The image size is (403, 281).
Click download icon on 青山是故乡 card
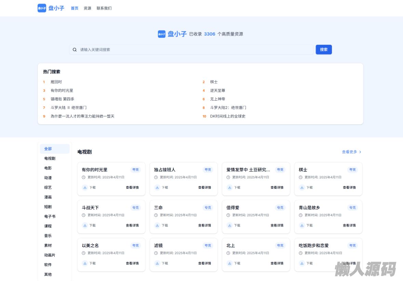[x=302, y=226]
